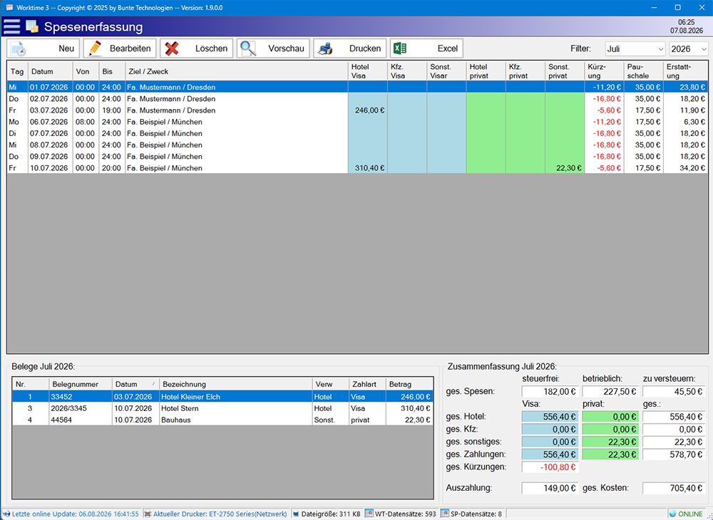Click the blue ges. Hotel Visa field
713x520 pixels.
[x=550, y=417]
